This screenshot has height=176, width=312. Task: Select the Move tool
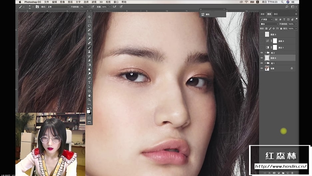point(89,17)
